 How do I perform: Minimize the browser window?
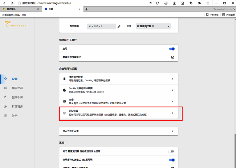point(216,3)
